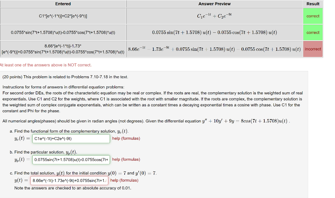Click the Answer Preview column header

(214, 4)
